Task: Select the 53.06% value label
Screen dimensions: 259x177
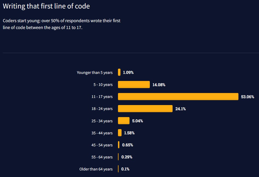Action: [x=247, y=97]
